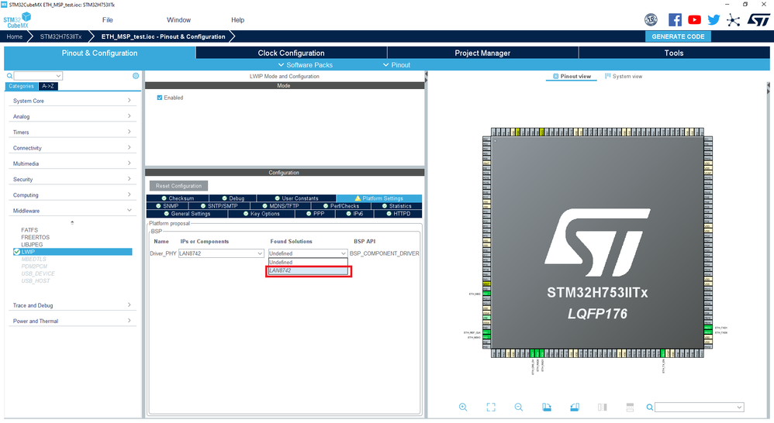Image resolution: width=774 pixels, height=423 pixels.
Task: Click the vertical split view icon
Action: (603, 408)
